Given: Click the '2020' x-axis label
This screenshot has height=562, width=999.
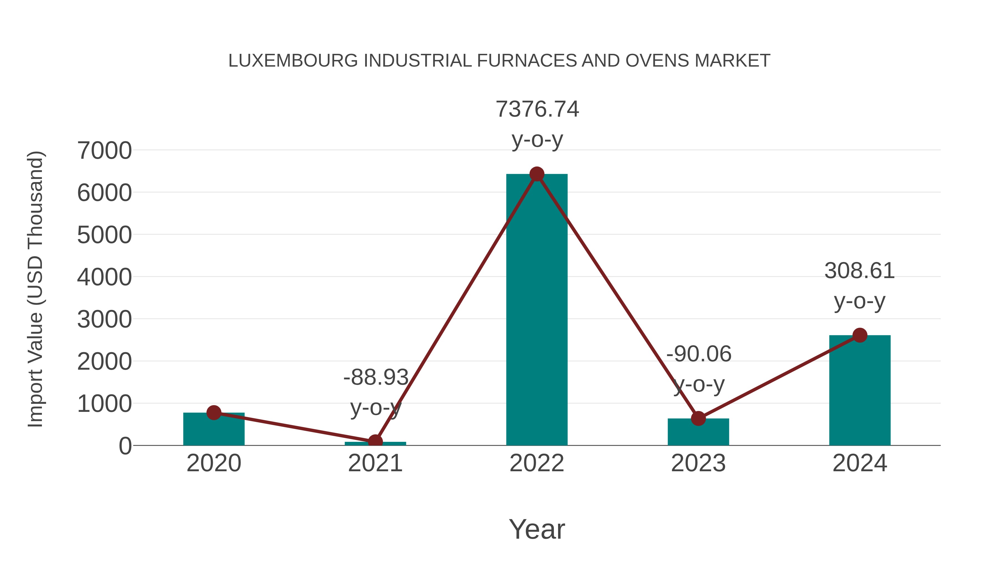Looking at the screenshot, I should [x=214, y=463].
